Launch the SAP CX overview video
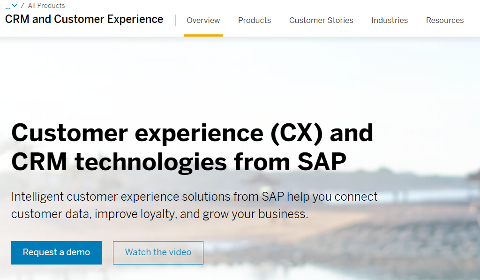 [x=158, y=252]
